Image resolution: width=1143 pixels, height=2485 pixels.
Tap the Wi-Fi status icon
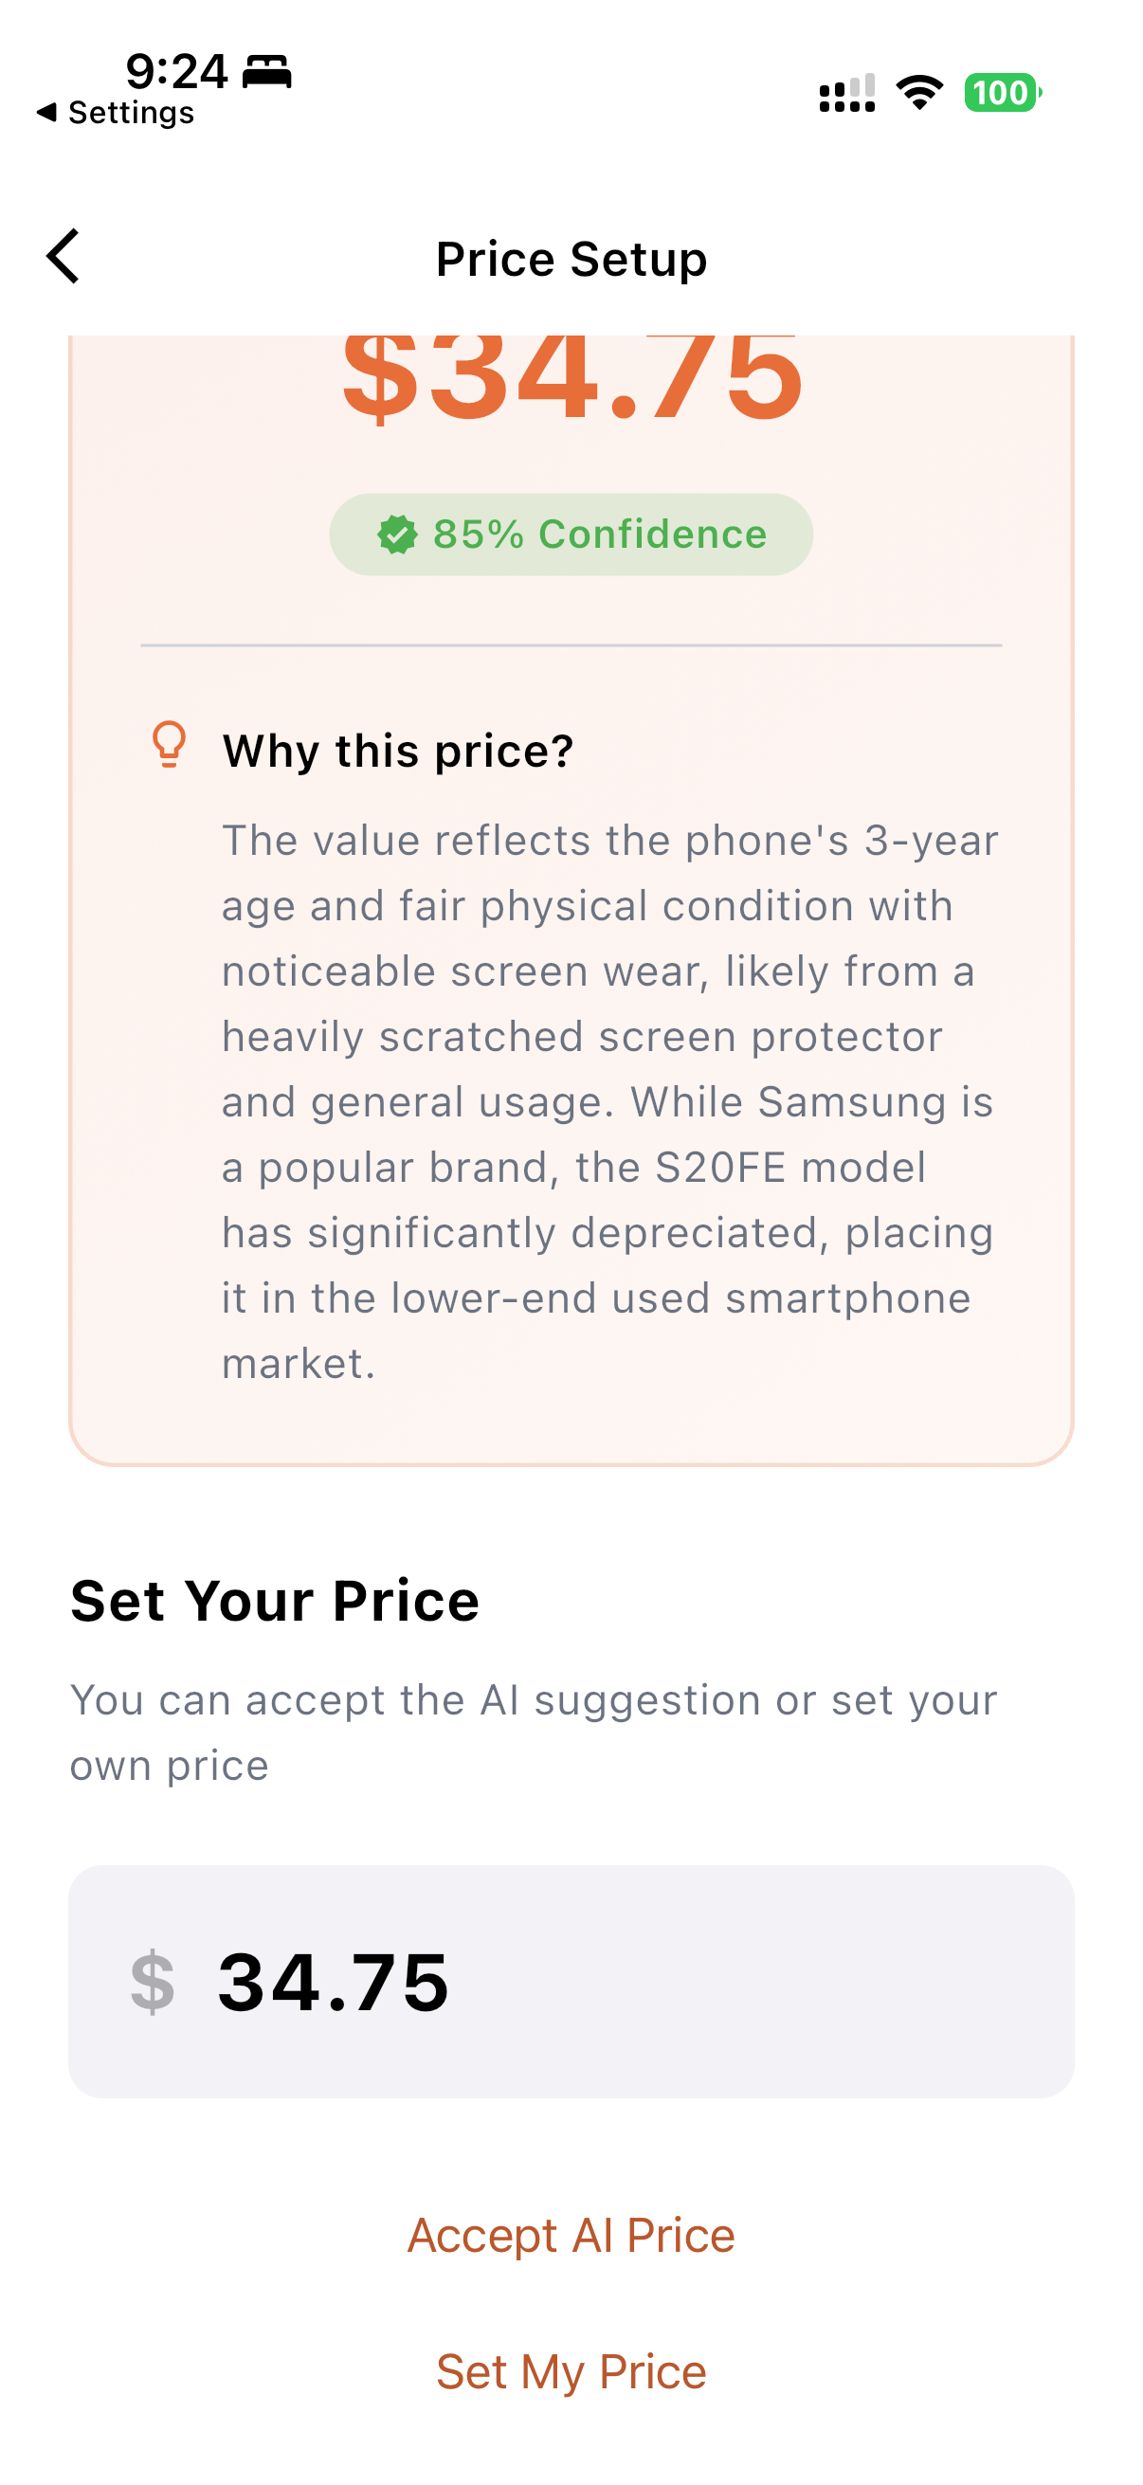(x=919, y=93)
